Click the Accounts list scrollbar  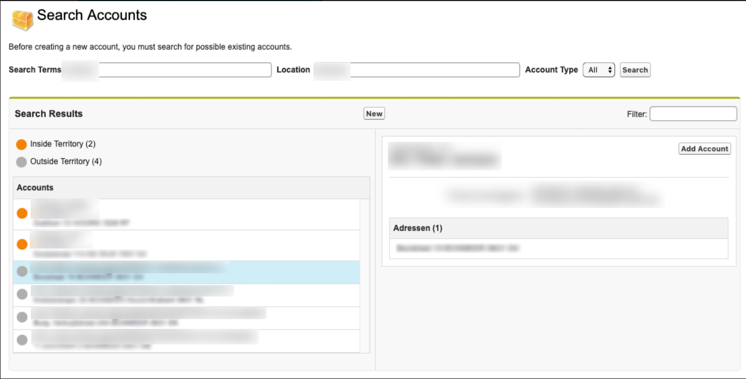point(365,275)
